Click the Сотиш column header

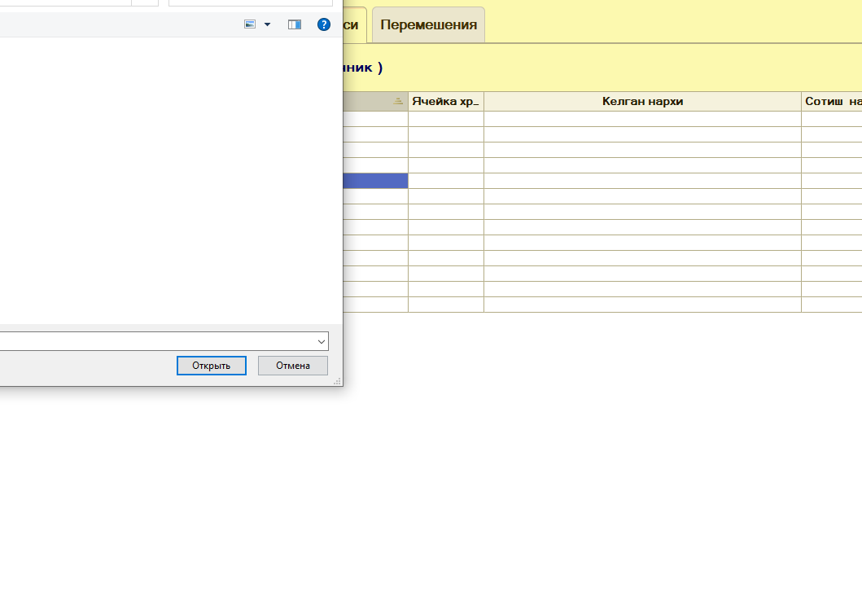(832, 101)
